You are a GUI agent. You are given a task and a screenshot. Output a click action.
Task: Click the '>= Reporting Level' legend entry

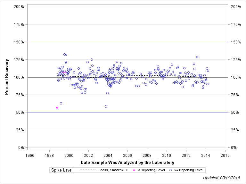tap(189, 170)
